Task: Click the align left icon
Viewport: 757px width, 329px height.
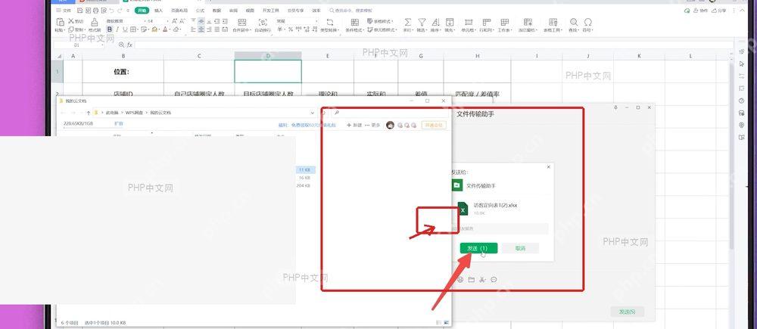Action: click(194, 30)
